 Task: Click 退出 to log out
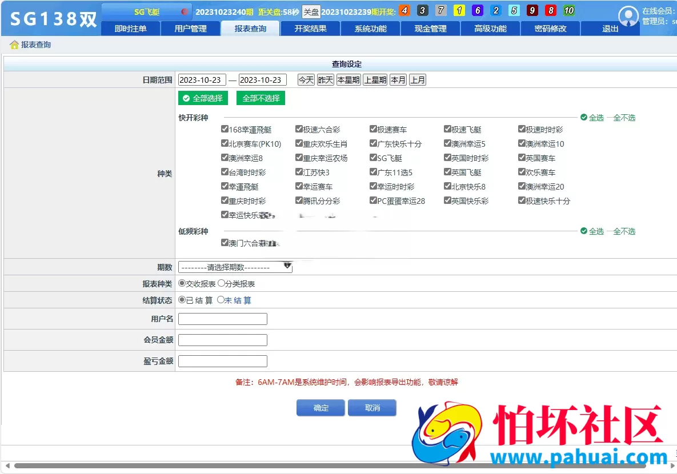tap(610, 29)
